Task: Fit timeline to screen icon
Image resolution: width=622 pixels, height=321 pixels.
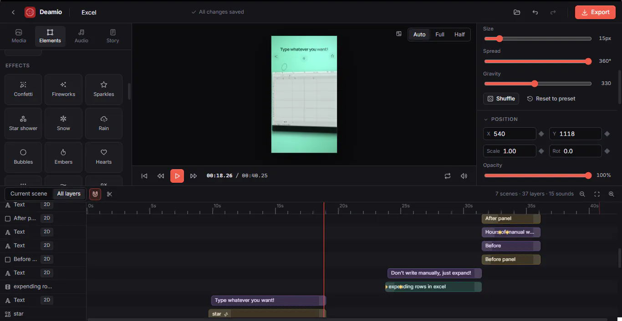Action: (x=597, y=194)
